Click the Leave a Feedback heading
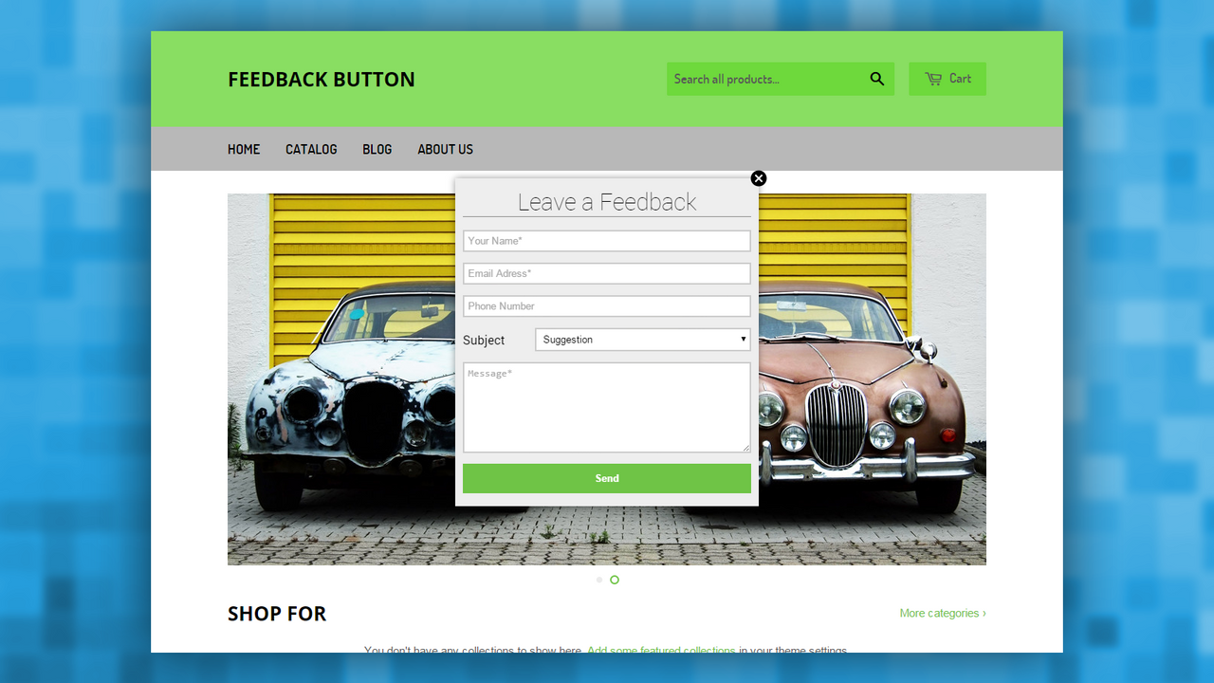Image resolution: width=1214 pixels, height=683 pixels. [607, 202]
